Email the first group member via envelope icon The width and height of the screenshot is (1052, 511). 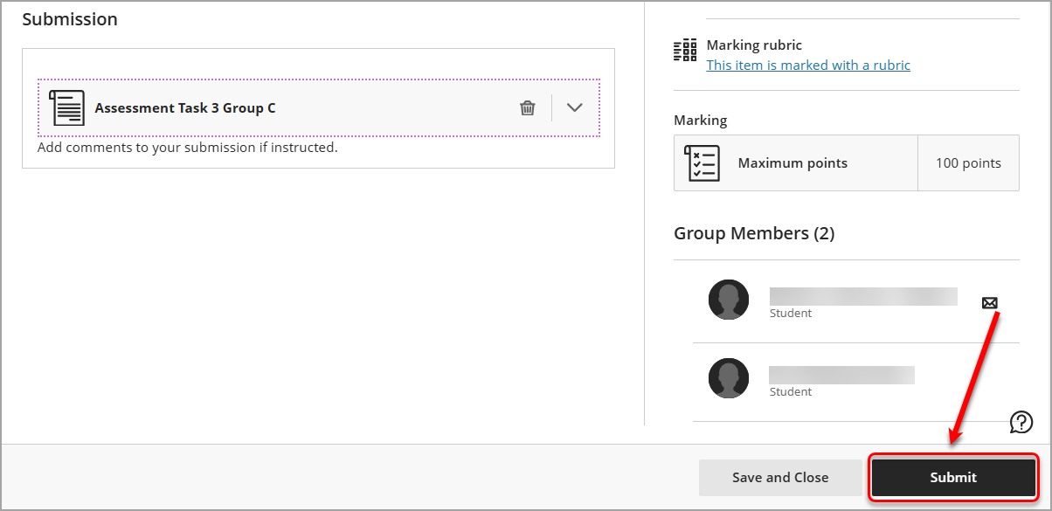989,303
